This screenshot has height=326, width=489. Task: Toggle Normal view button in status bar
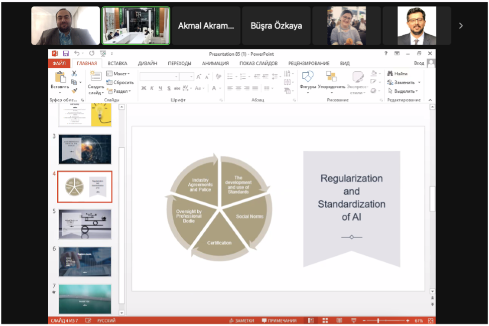[311, 320]
